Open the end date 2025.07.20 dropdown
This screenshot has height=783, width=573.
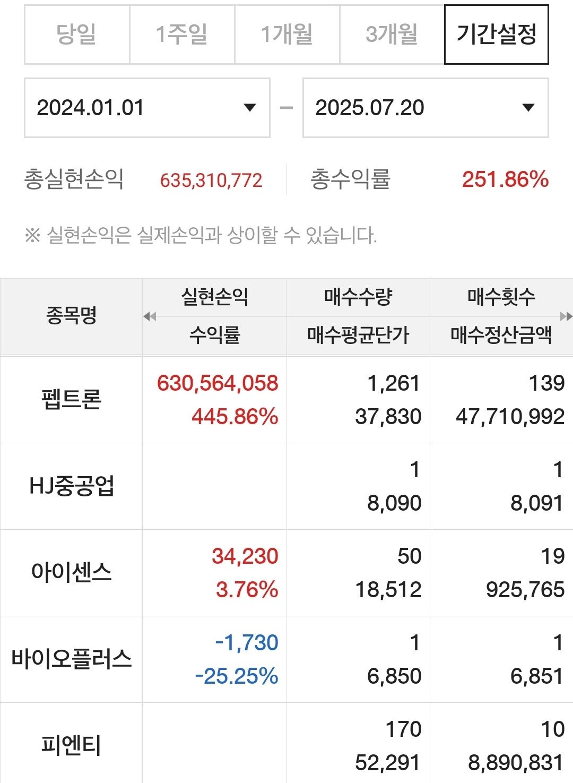[426, 108]
